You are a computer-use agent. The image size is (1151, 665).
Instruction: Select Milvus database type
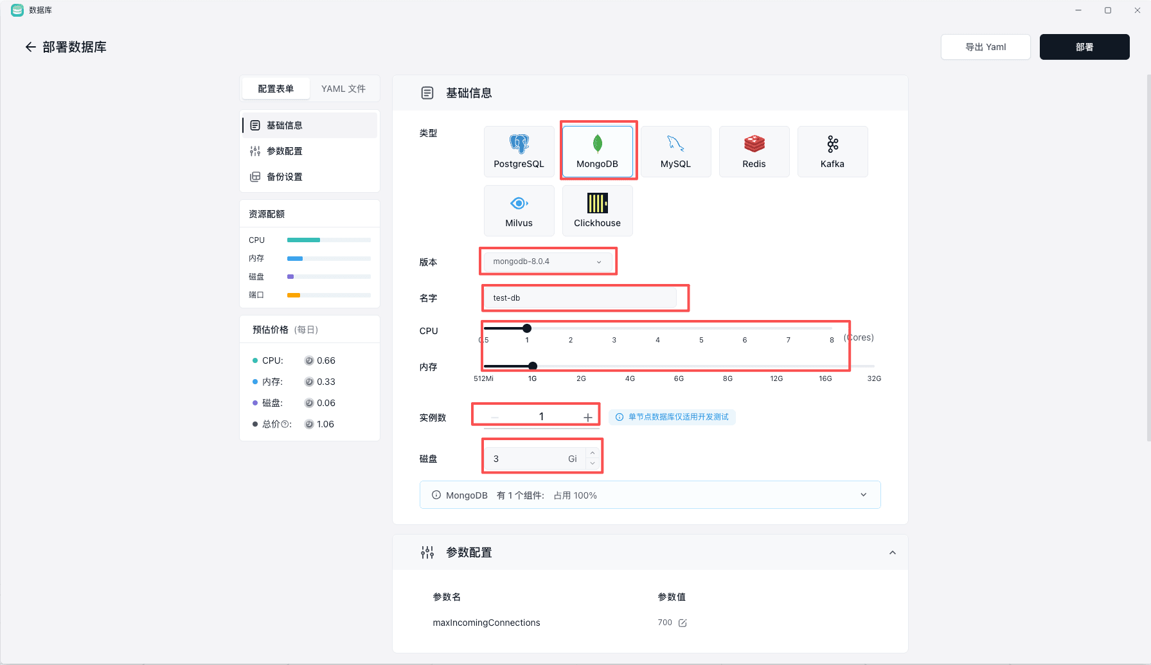(519, 211)
